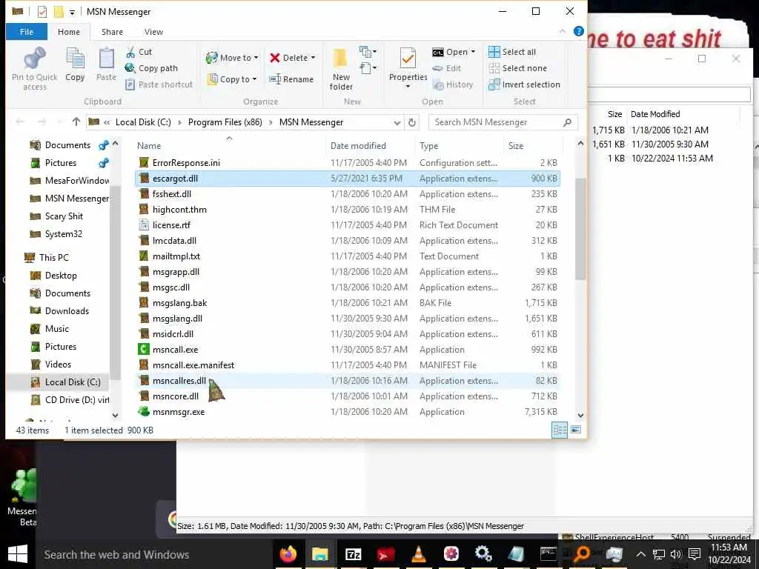Screen dimensions: 759x569
Task: Click the Copy icon in Clipboard group
Action: pyautogui.click(x=75, y=59)
